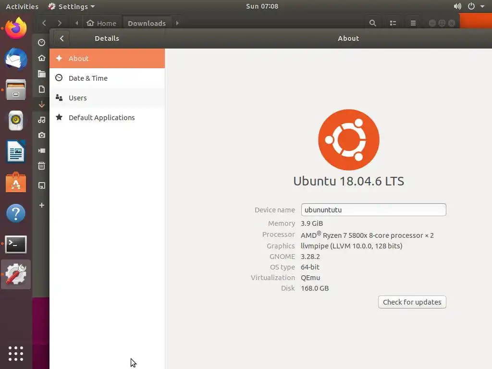Select the llvmpipe graphics text
The width and height of the screenshot is (492, 369).
(x=351, y=246)
